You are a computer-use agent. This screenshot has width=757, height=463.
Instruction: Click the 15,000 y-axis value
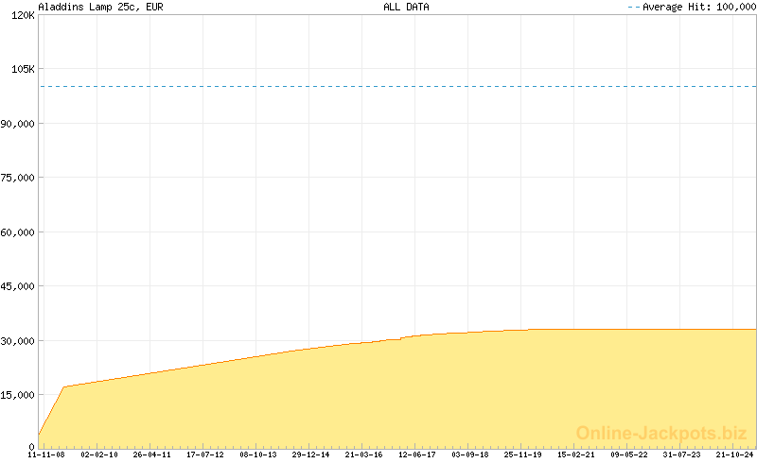[x=18, y=395]
